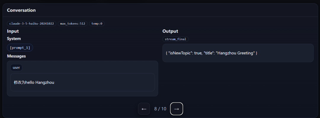Select the max_tokens:512 tag
The image size is (320, 118).
tap(73, 24)
